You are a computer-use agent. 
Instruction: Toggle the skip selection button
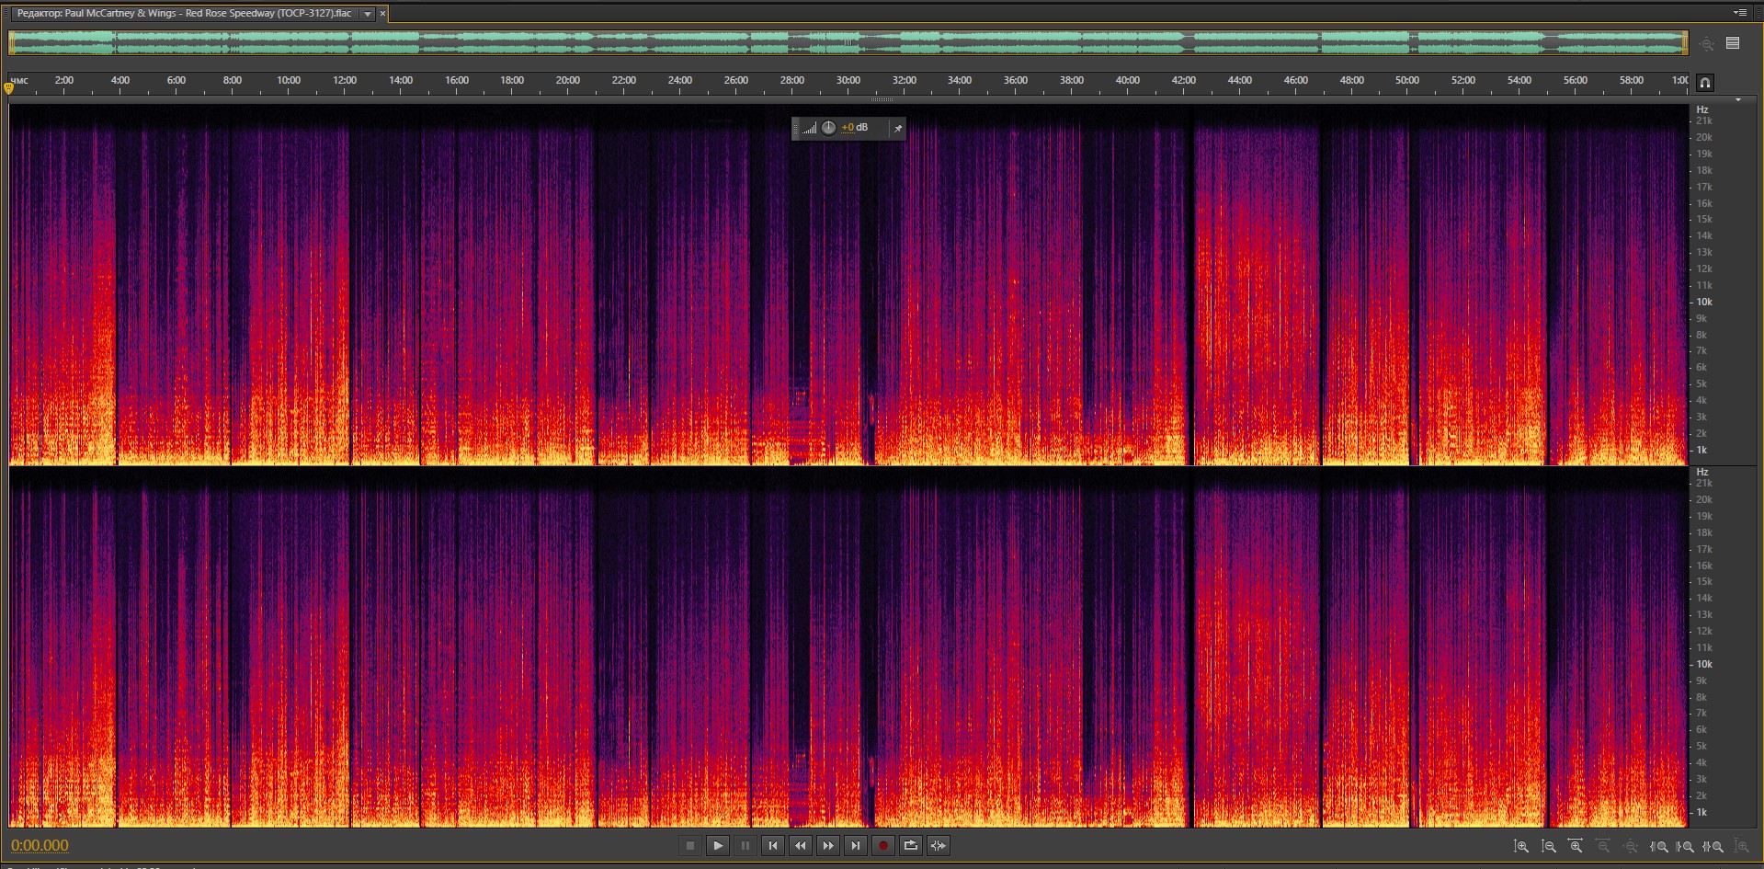(x=938, y=846)
